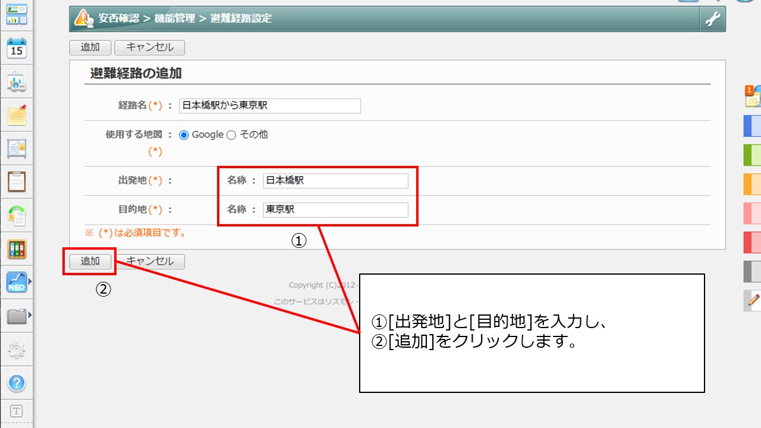
Task: Open the gray folder sidebar icon
Action: 17,316
